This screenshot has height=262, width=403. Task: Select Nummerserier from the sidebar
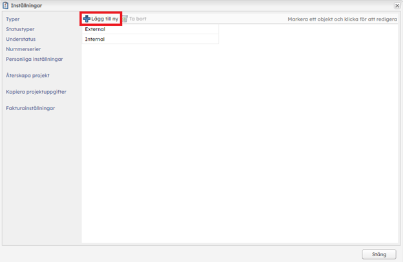click(x=24, y=49)
